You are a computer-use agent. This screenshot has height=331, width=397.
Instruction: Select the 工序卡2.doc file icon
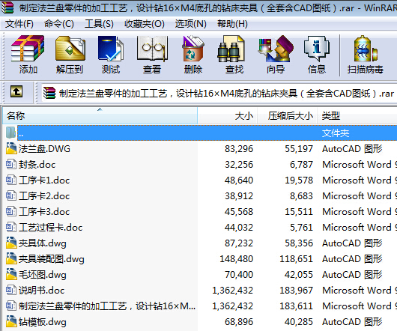[11, 195]
